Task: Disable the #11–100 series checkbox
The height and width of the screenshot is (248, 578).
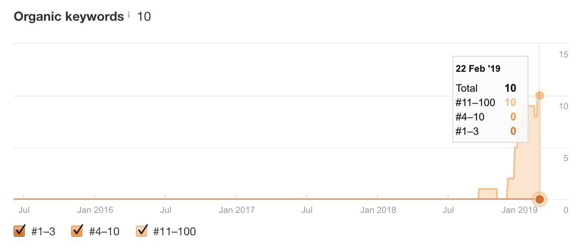Action: click(142, 231)
